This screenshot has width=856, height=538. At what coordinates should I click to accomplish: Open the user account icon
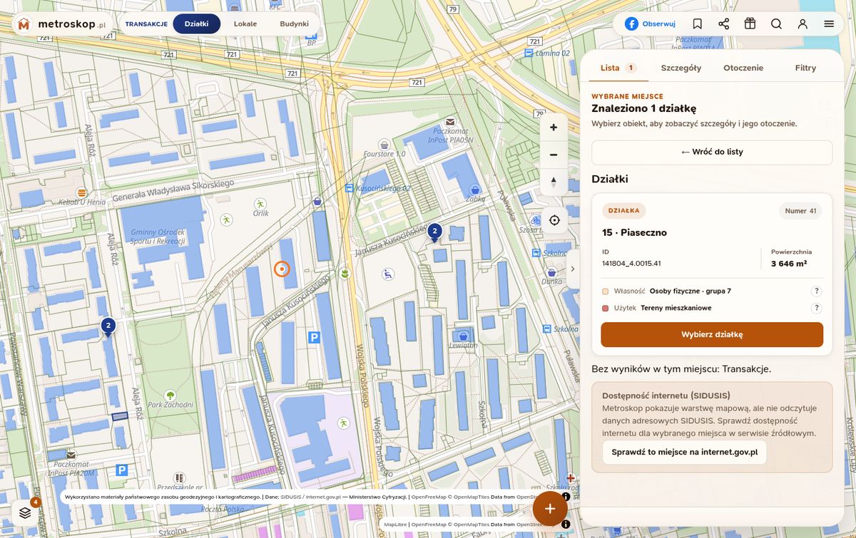coord(802,24)
